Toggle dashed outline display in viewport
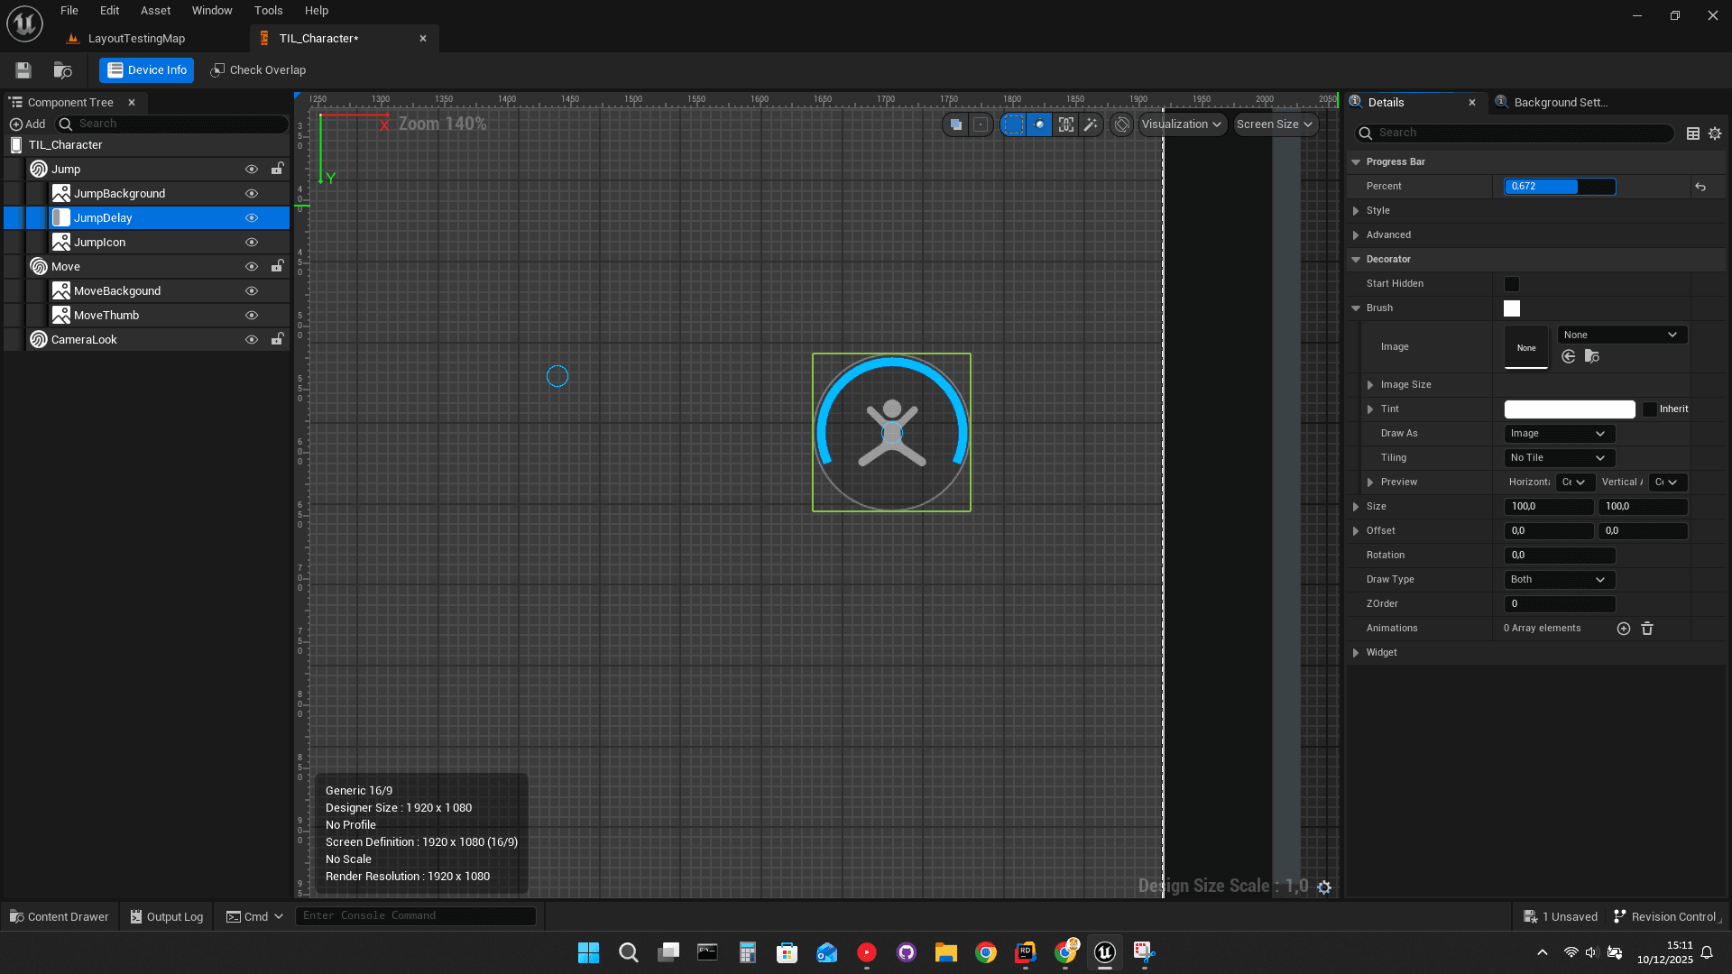 click(x=1014, y=124)
